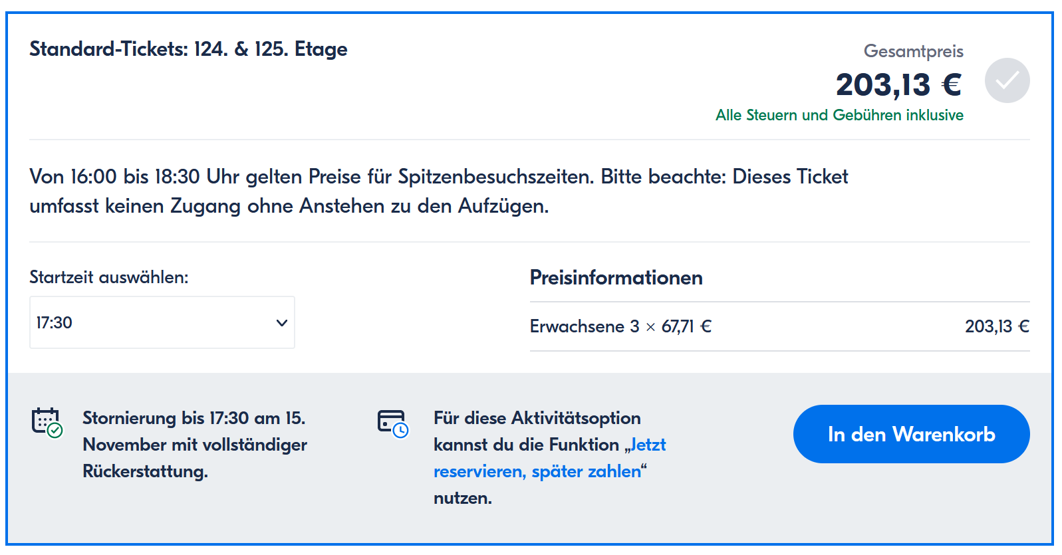Viewport: 1062px width, 555px height.
Task: Open the 17:30 start time selector
Action: pyautogui.click(x=162, y=323)
